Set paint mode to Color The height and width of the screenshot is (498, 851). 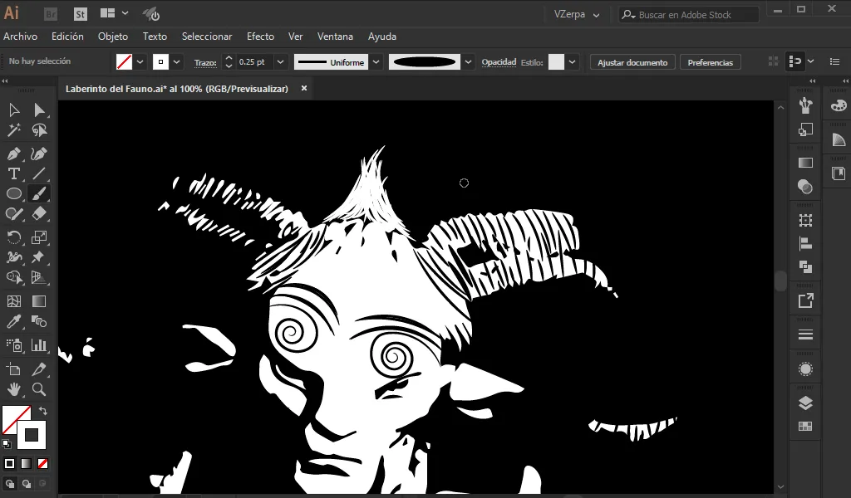[x=9, y=463]
